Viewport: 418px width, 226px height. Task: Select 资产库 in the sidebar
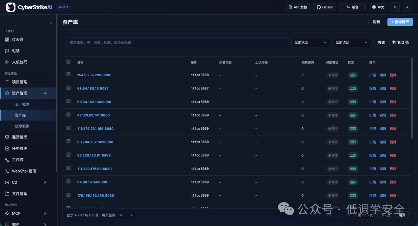point(21,115)
